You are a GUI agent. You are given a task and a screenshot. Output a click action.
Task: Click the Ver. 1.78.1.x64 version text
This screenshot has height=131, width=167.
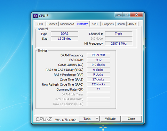pyautogui.click(x=66, y=120)
